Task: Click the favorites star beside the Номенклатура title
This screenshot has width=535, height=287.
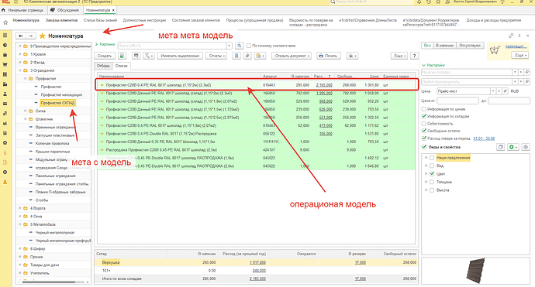Action: point(43,36)
